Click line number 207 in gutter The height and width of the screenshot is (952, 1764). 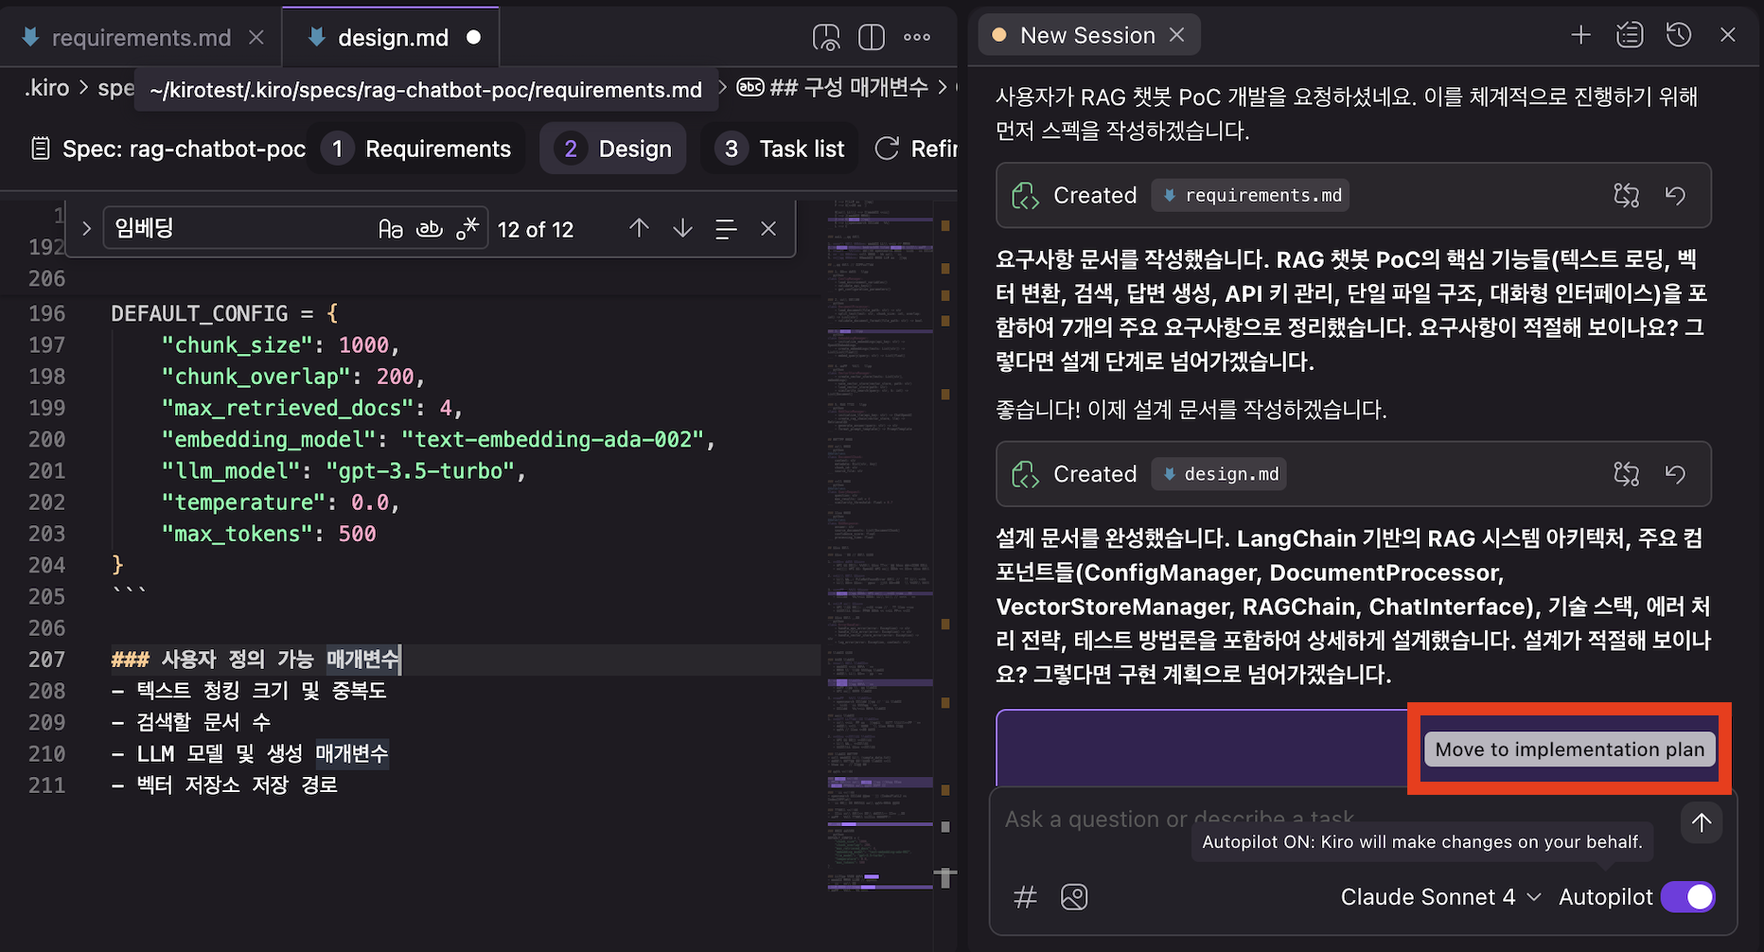coord(46,660)
